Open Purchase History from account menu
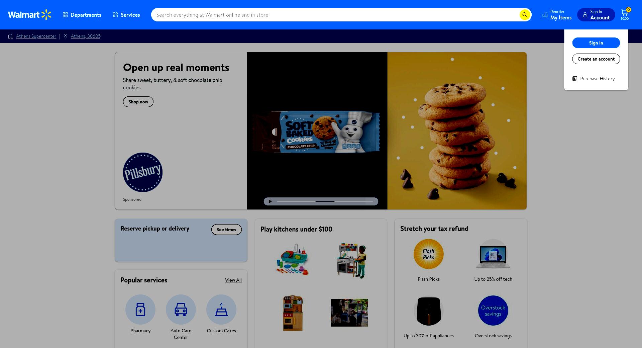Viewport: 642px width, 348px height. (594, 79)
